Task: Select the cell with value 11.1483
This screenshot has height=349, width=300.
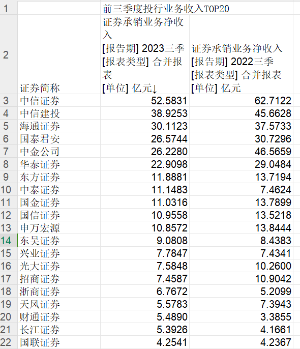Action: point(145,190)
